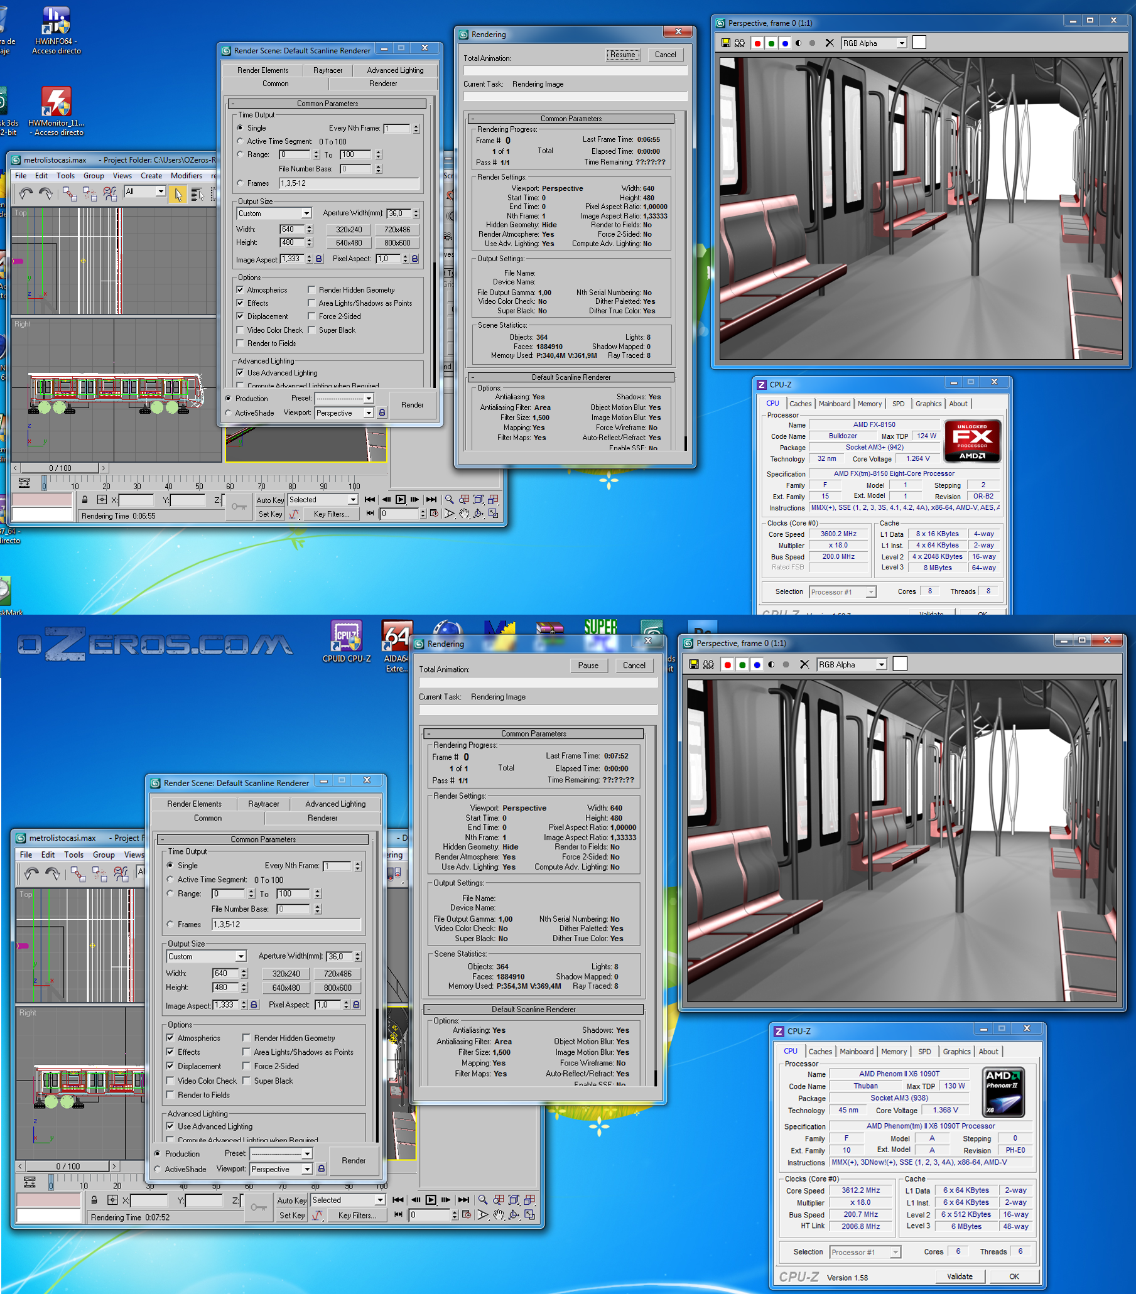Open Tools menu in lower 3ds Max
Viewport: 1136px width, 1294px height.
click(73, 855)
